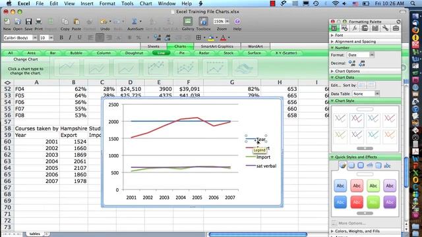
Task: Open the Format Date dropdown
Action: pos(361,55)
